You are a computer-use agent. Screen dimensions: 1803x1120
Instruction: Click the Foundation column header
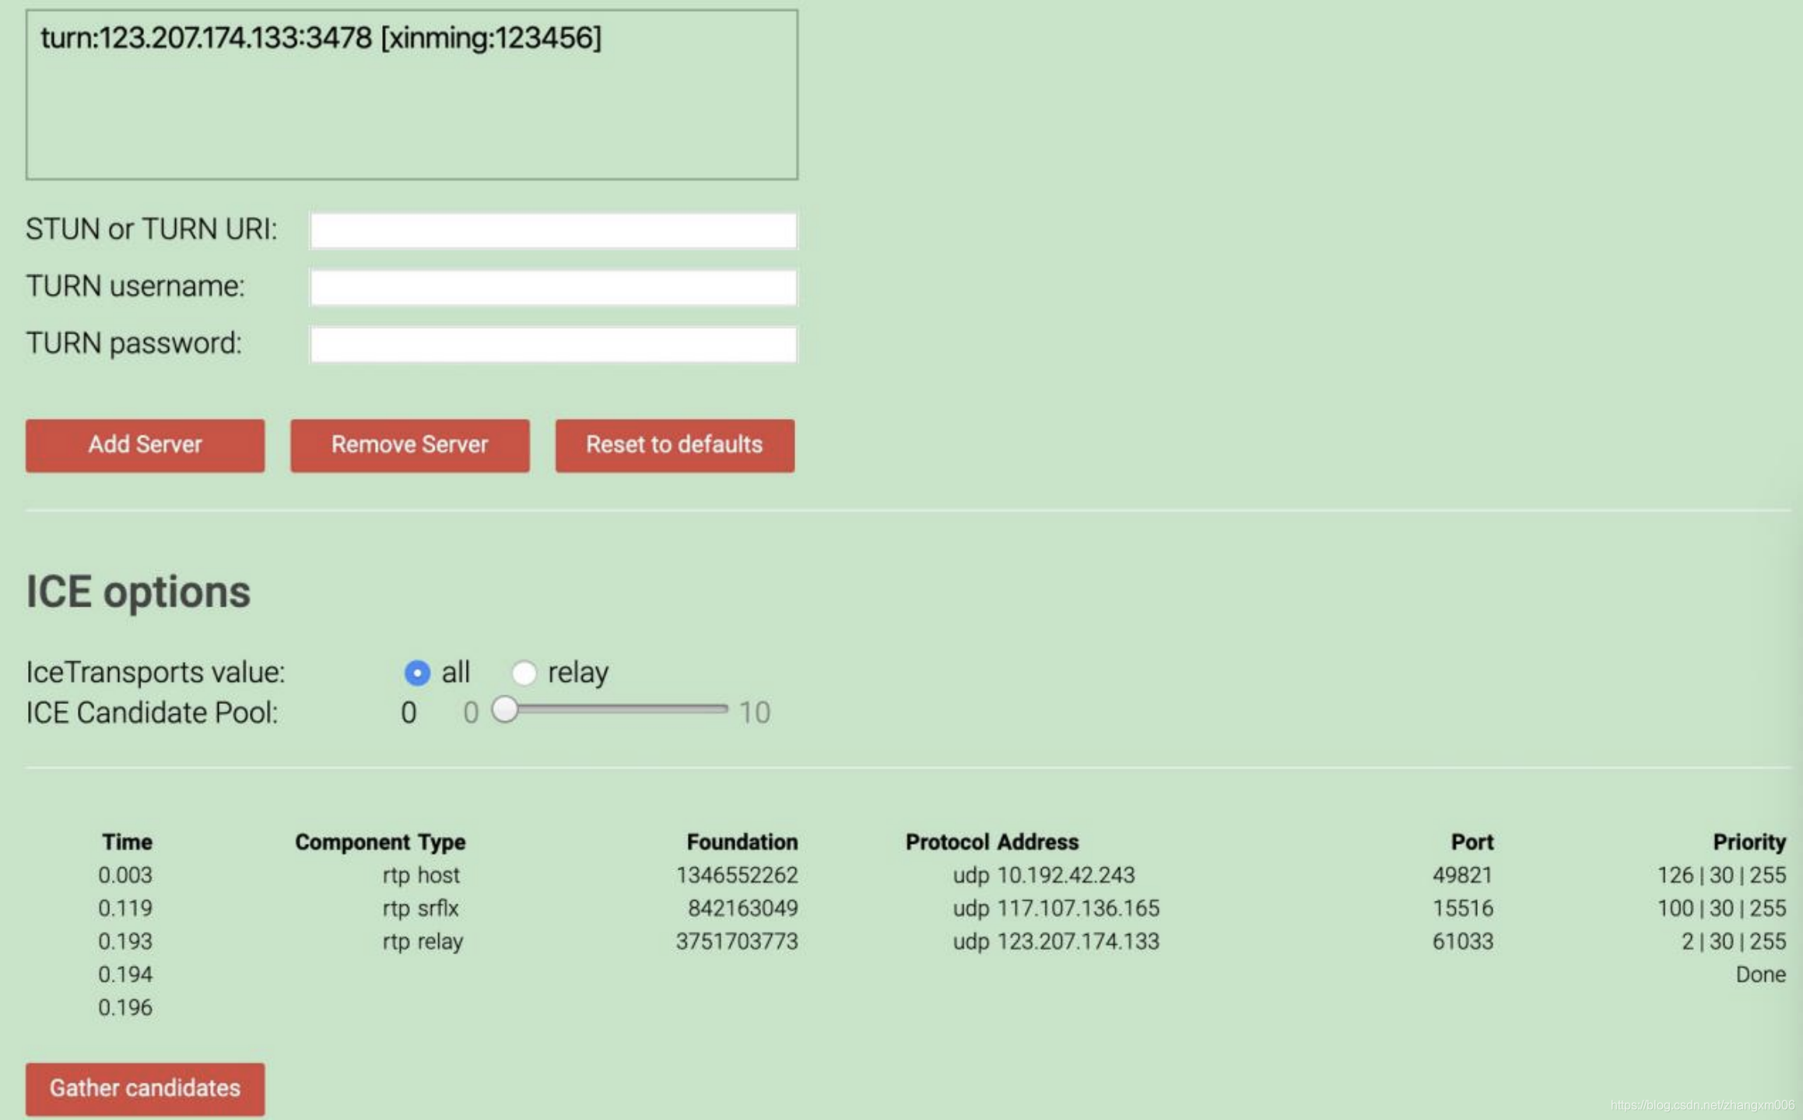point(742,842)
